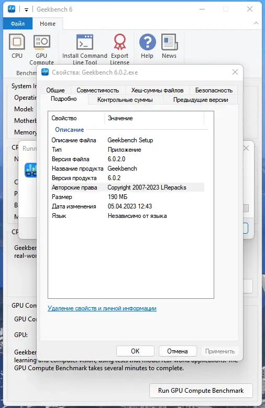
Task: Switch to the Совместимость tab
Action: coord(97,90)
